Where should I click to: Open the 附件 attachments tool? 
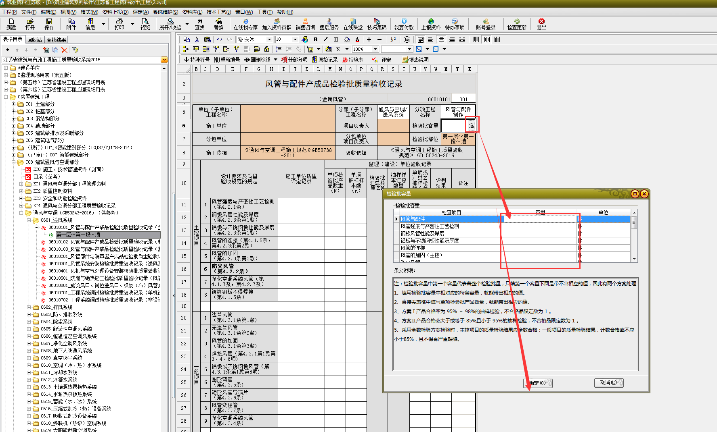coord(71,24)
